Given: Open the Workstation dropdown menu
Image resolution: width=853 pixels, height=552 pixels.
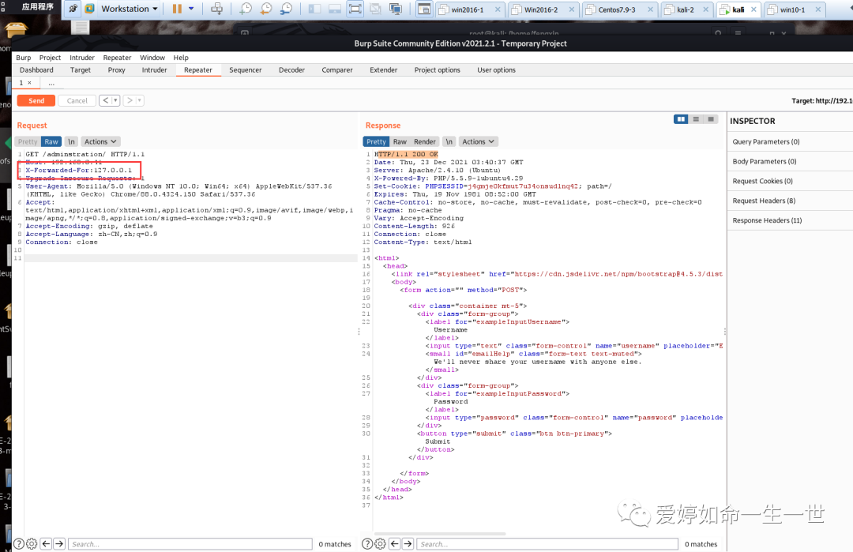Looking at the screenshot, I should 130,9.
